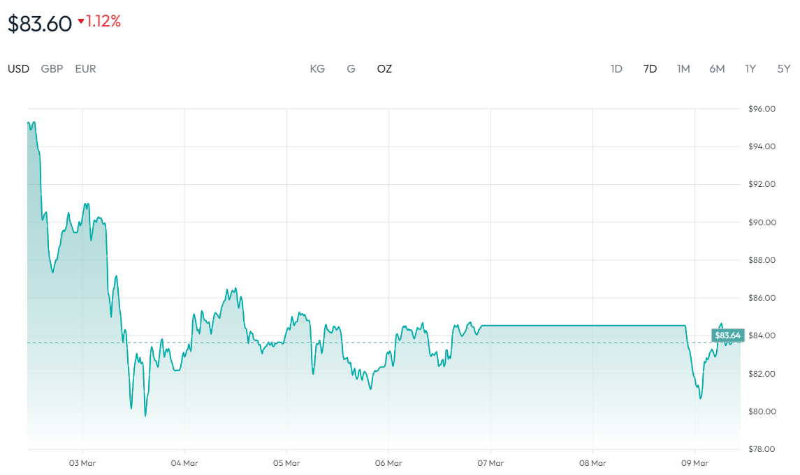Open the 5Y price chart

[784, 68]
